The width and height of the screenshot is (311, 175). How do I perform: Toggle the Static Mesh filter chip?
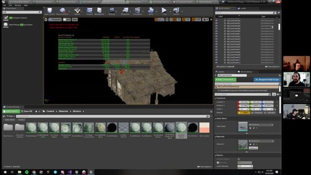coord(10,120)
